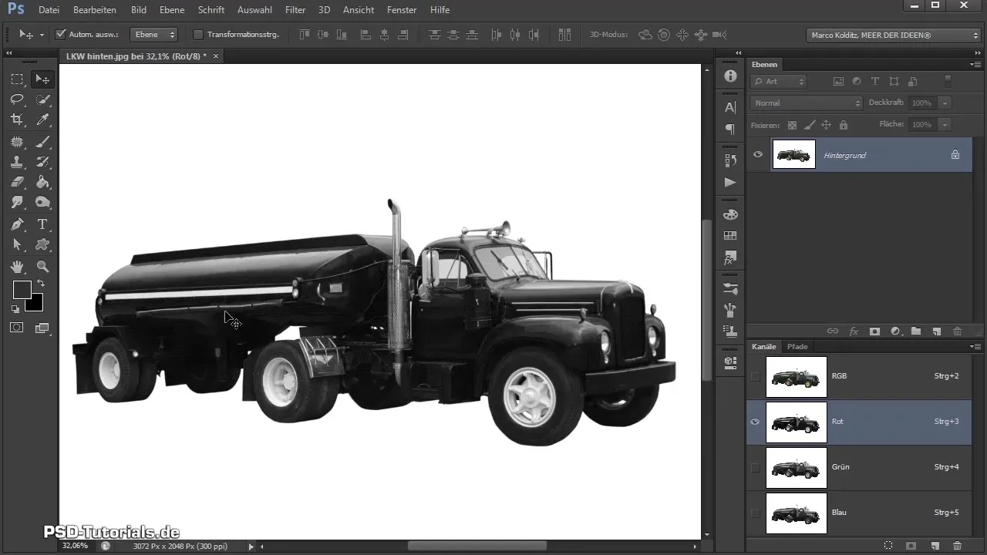The image size is (987, 555).
Task: Open the workspace dropdown Marco Kolditz
Action: point(893,35)
